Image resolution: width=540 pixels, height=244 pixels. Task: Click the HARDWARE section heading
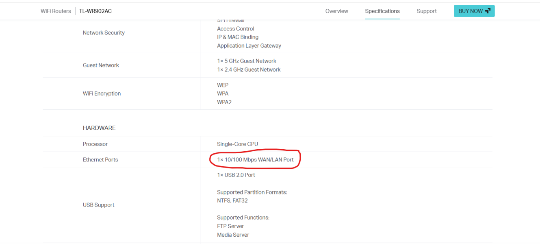99,128
